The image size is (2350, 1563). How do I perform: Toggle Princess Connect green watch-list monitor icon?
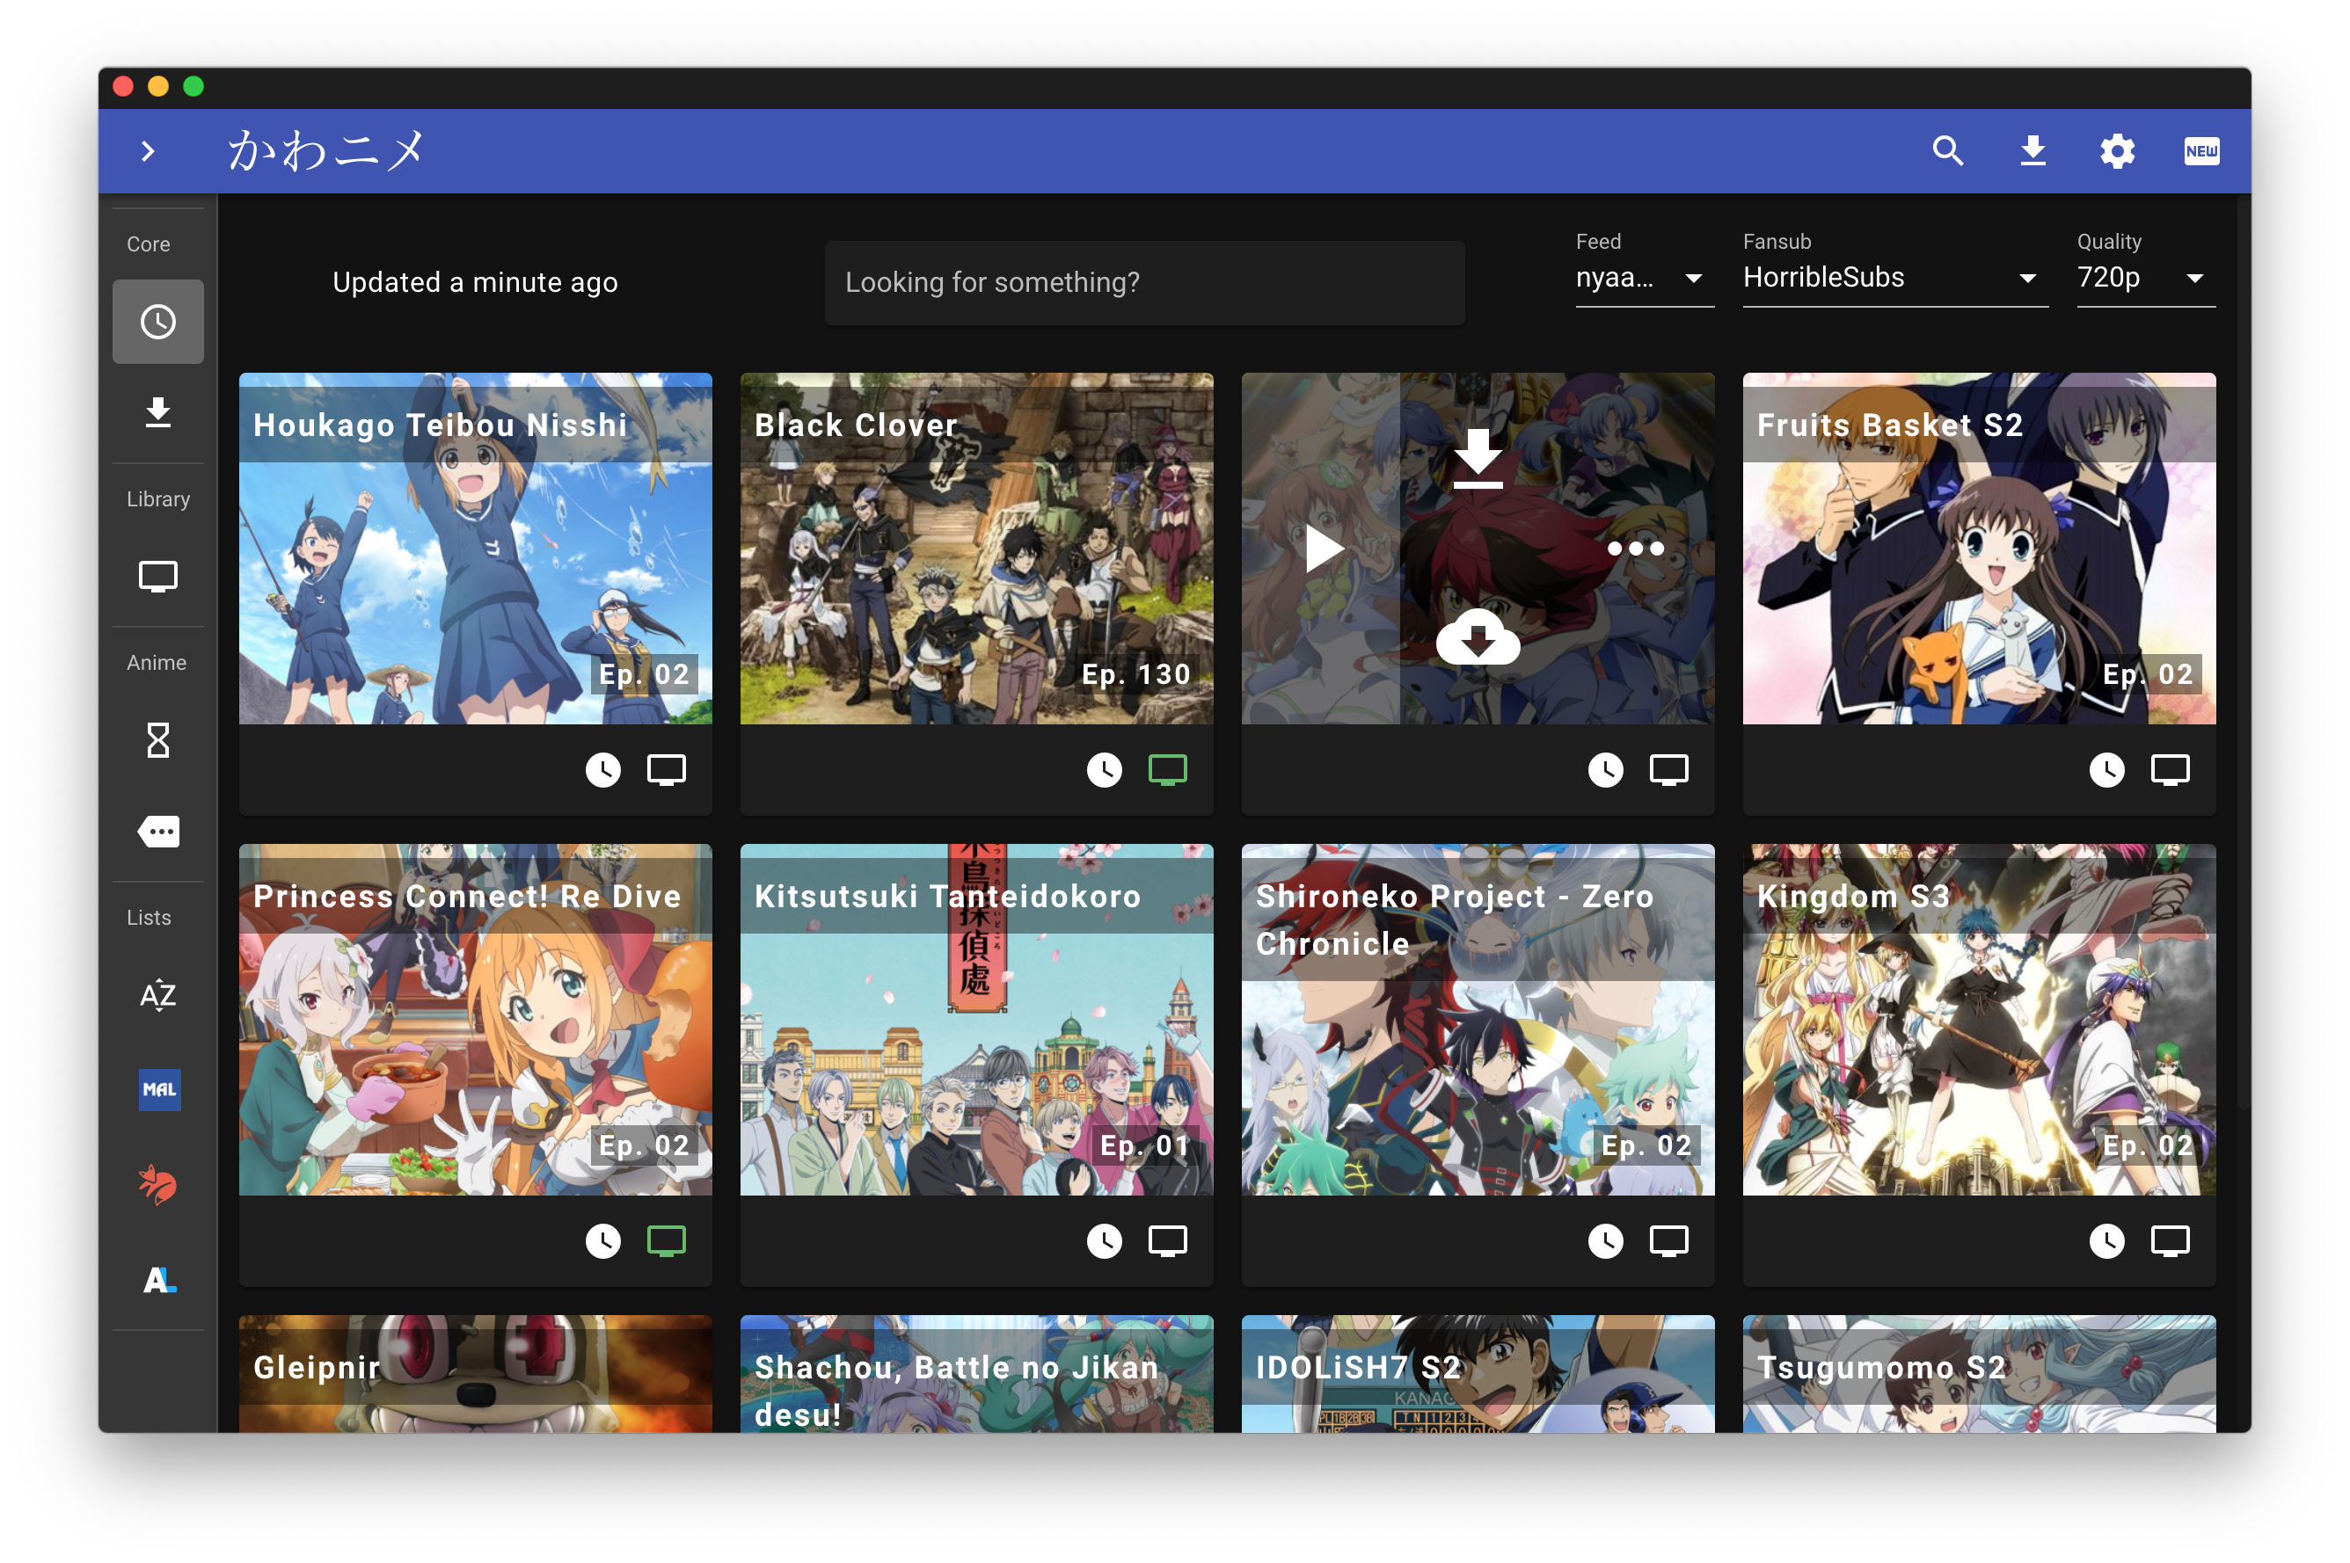666,1241
